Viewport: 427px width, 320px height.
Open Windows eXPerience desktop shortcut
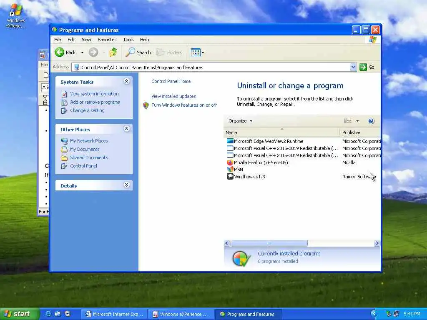[x=16, y=16]
